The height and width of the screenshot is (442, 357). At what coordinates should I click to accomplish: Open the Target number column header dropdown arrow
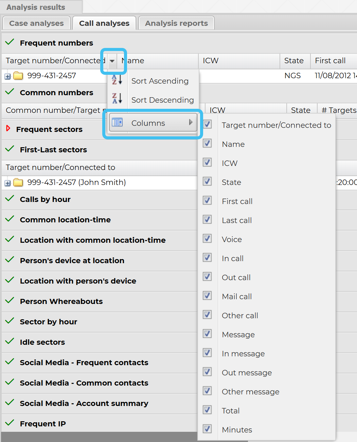(x=112, y=61)
